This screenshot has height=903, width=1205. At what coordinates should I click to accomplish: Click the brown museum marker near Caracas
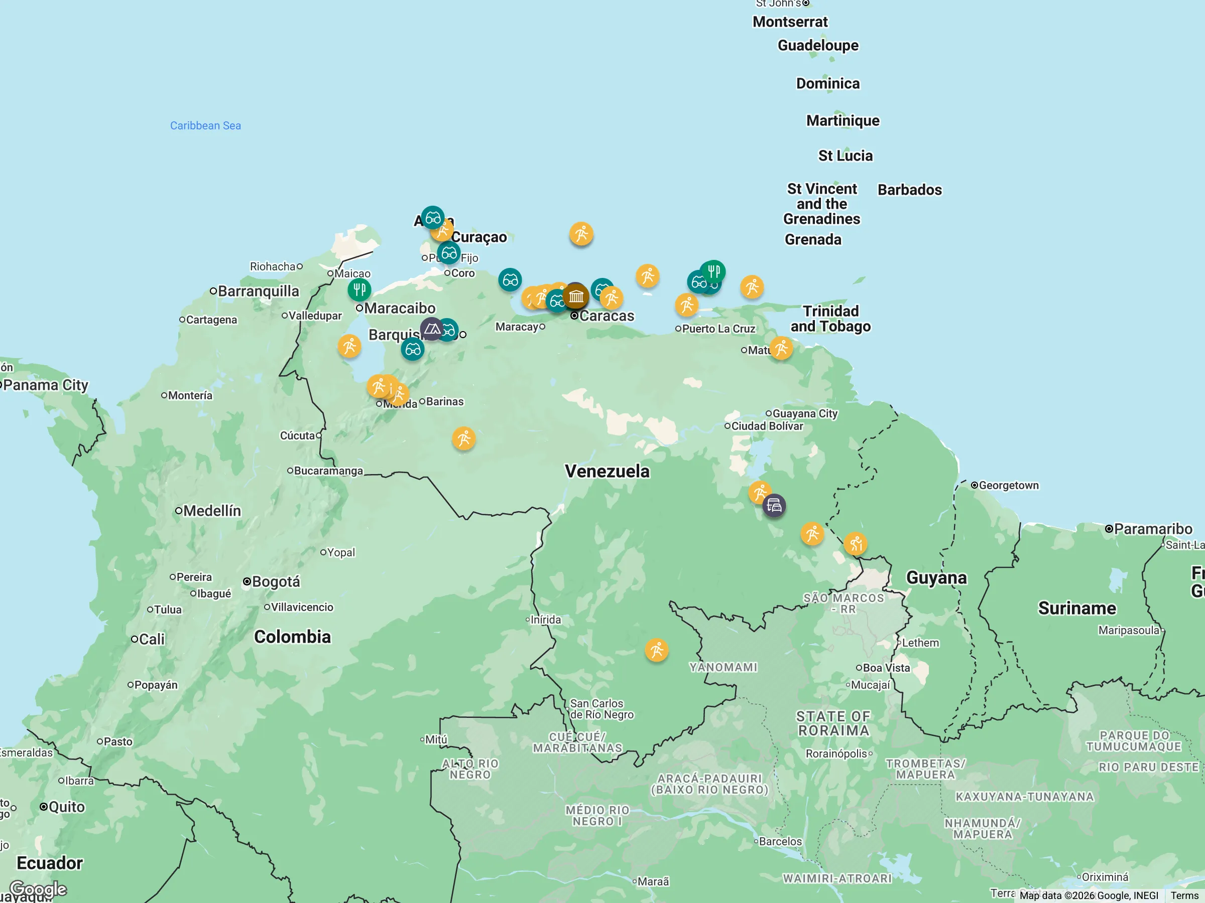point(576,296)
